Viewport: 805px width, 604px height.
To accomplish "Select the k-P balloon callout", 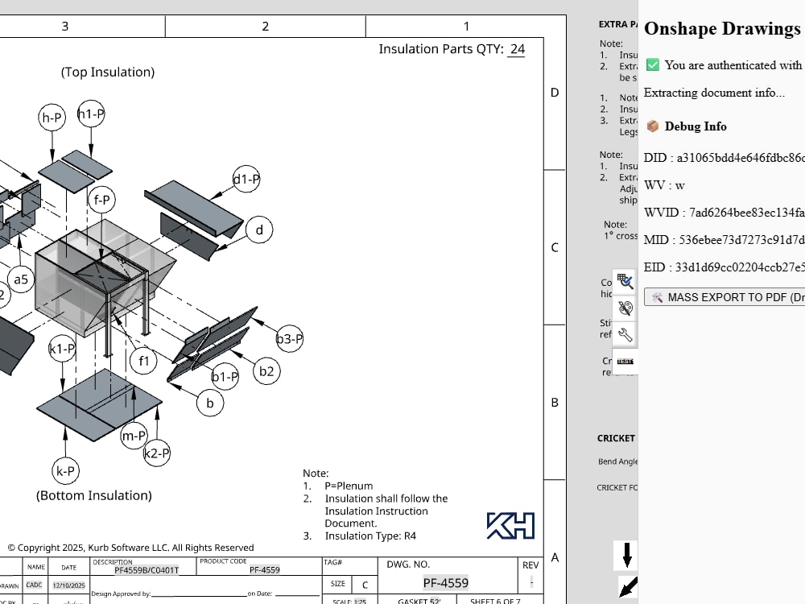I will (66, 471).
